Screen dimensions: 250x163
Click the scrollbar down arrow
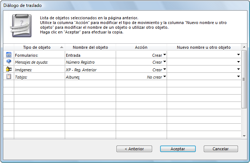[x=244, y=136]
